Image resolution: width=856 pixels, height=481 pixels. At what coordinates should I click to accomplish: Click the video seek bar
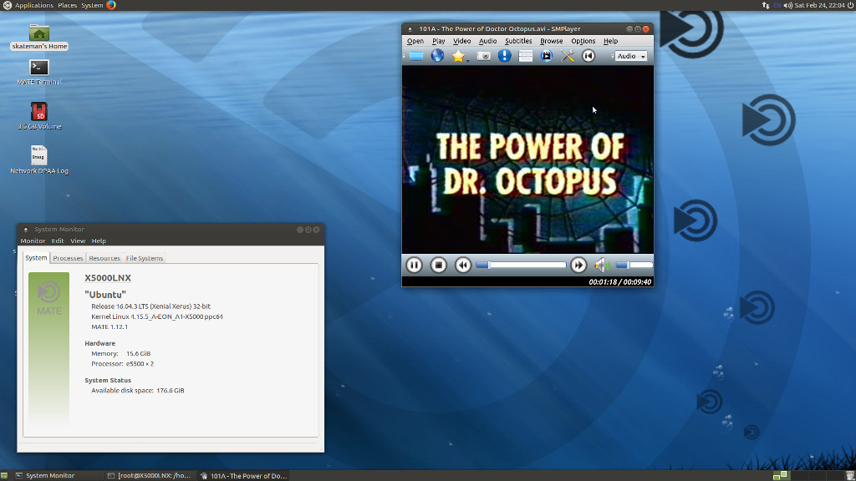pyautogui.click(x=521, y=265)
